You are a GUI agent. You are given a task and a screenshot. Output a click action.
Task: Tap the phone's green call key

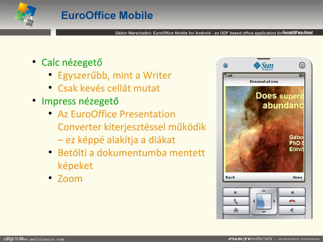(236, 201)
